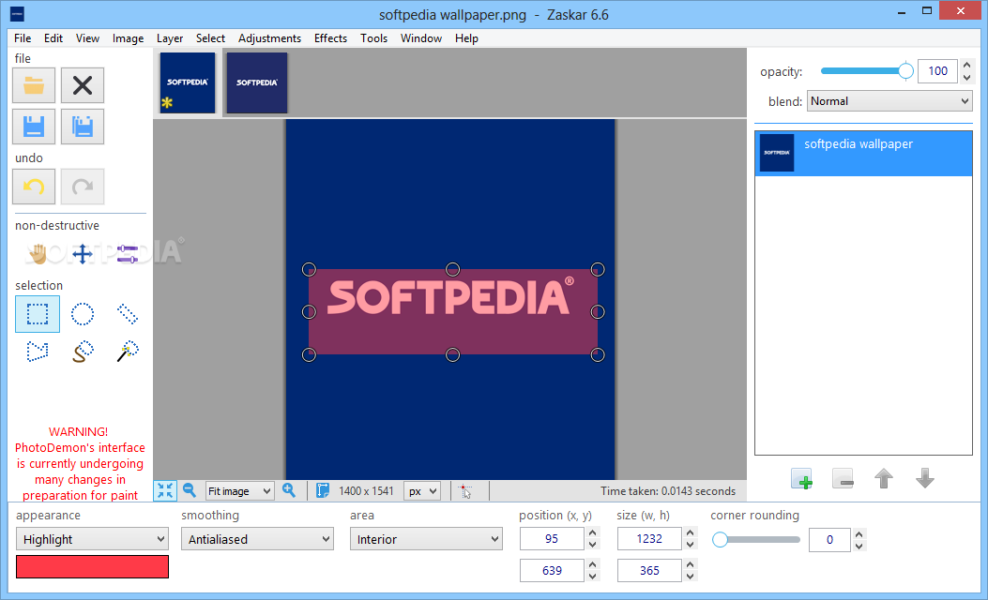
Task: Move layer up with up arrow
Action: coord(884,478)
